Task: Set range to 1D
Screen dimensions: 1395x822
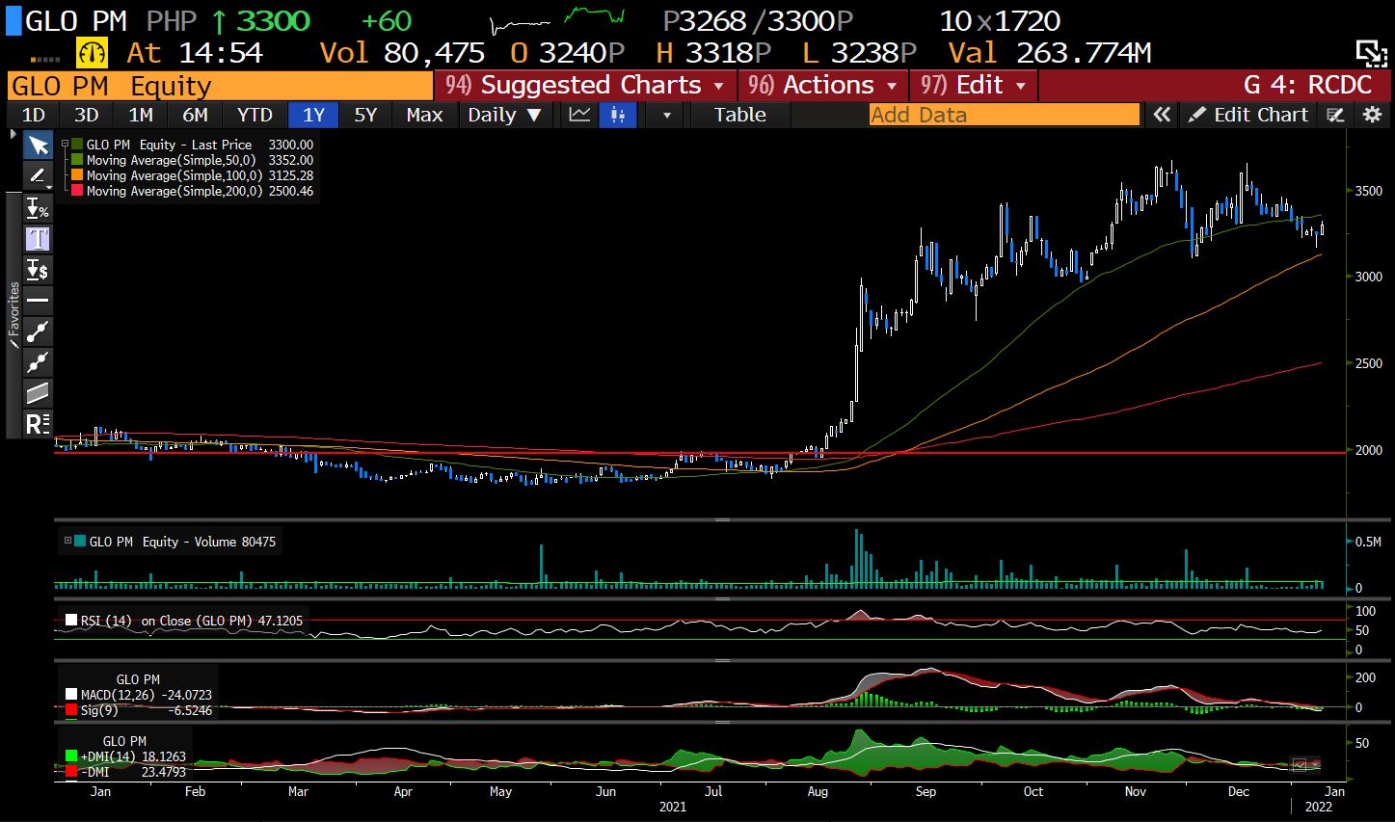Action: point(33,115)
